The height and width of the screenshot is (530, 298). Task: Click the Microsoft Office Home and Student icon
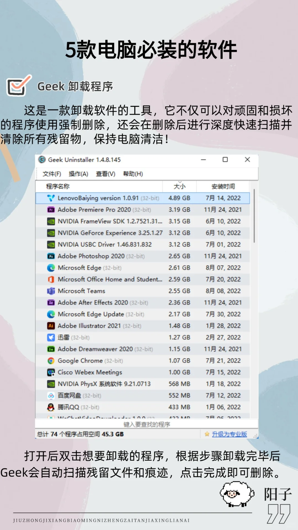tap(51, 279)
